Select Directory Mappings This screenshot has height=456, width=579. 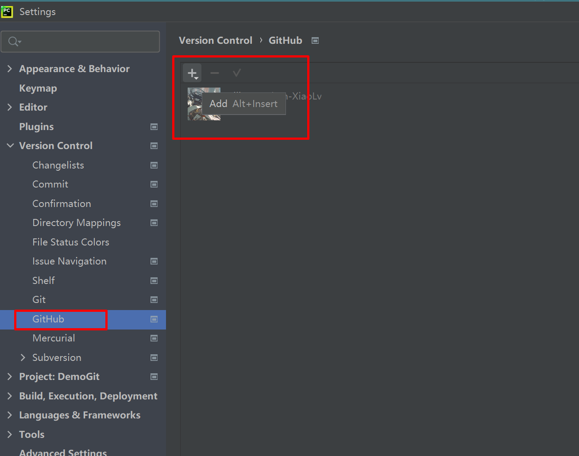[x=77, y=223]
